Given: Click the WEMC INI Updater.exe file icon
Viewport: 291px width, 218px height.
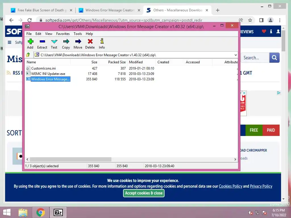Looking at the screenshot, I should click(28, 74).
